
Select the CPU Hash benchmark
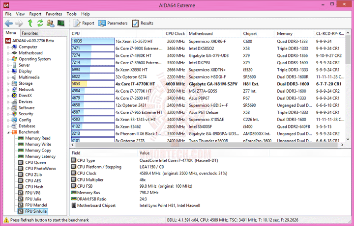coord(34,187)
